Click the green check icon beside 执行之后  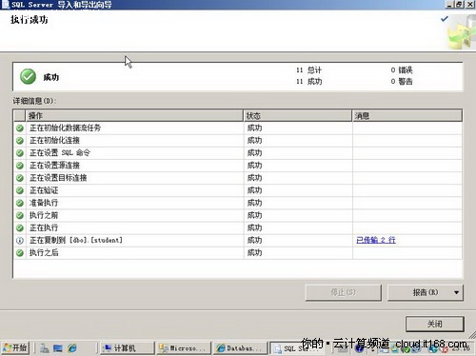click(x=20, y=253)
